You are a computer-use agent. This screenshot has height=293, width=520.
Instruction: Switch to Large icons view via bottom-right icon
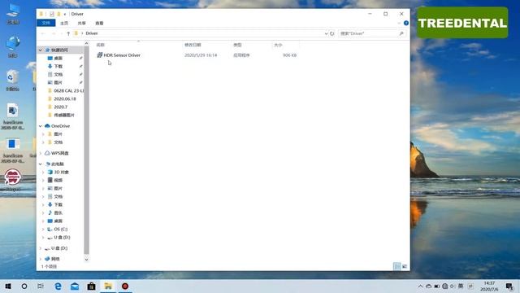tap(405, 266)
